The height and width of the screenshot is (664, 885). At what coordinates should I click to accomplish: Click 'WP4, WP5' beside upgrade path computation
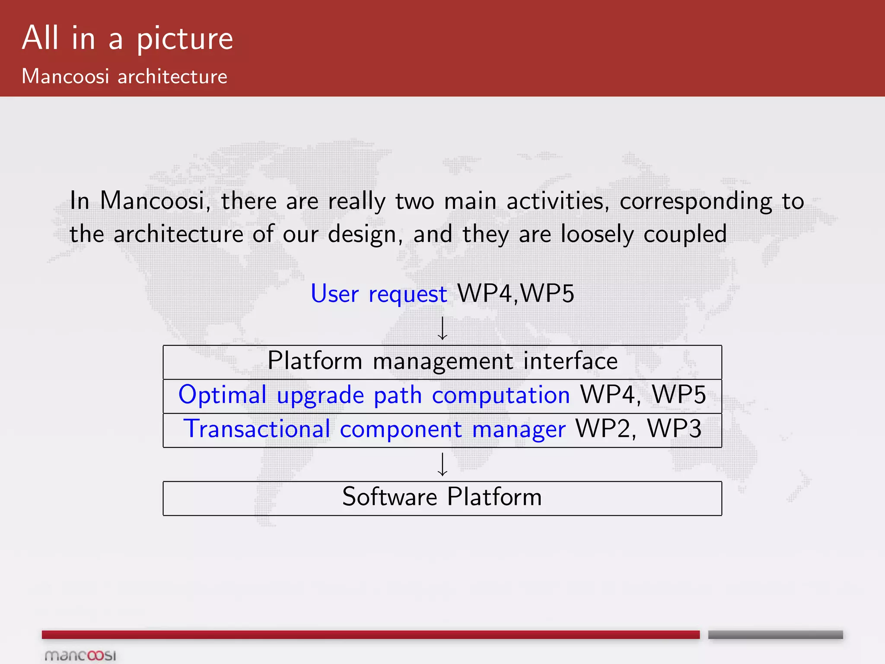click(x=643, y=395)
